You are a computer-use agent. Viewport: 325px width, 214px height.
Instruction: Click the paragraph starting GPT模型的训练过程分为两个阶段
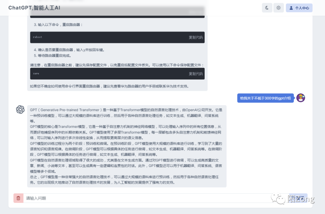[126, 149]
